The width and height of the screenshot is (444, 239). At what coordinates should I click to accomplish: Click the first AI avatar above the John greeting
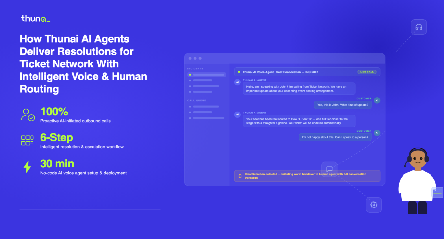[x=237, y=82]
